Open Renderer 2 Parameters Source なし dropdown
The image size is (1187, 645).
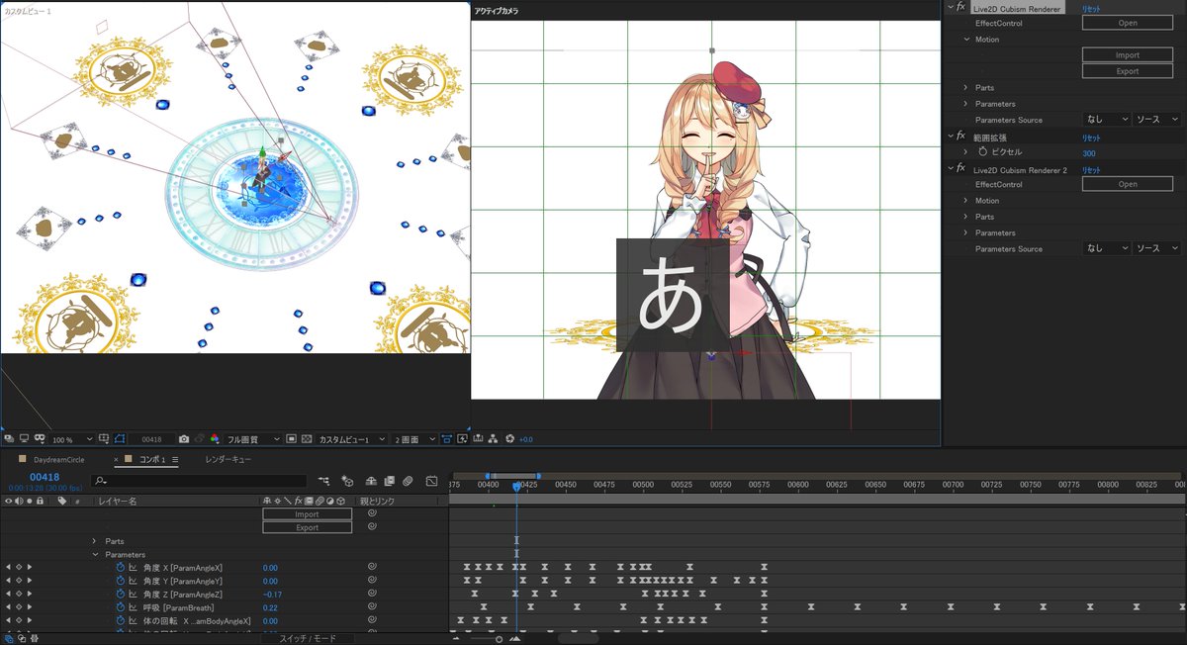(1106, 248)
